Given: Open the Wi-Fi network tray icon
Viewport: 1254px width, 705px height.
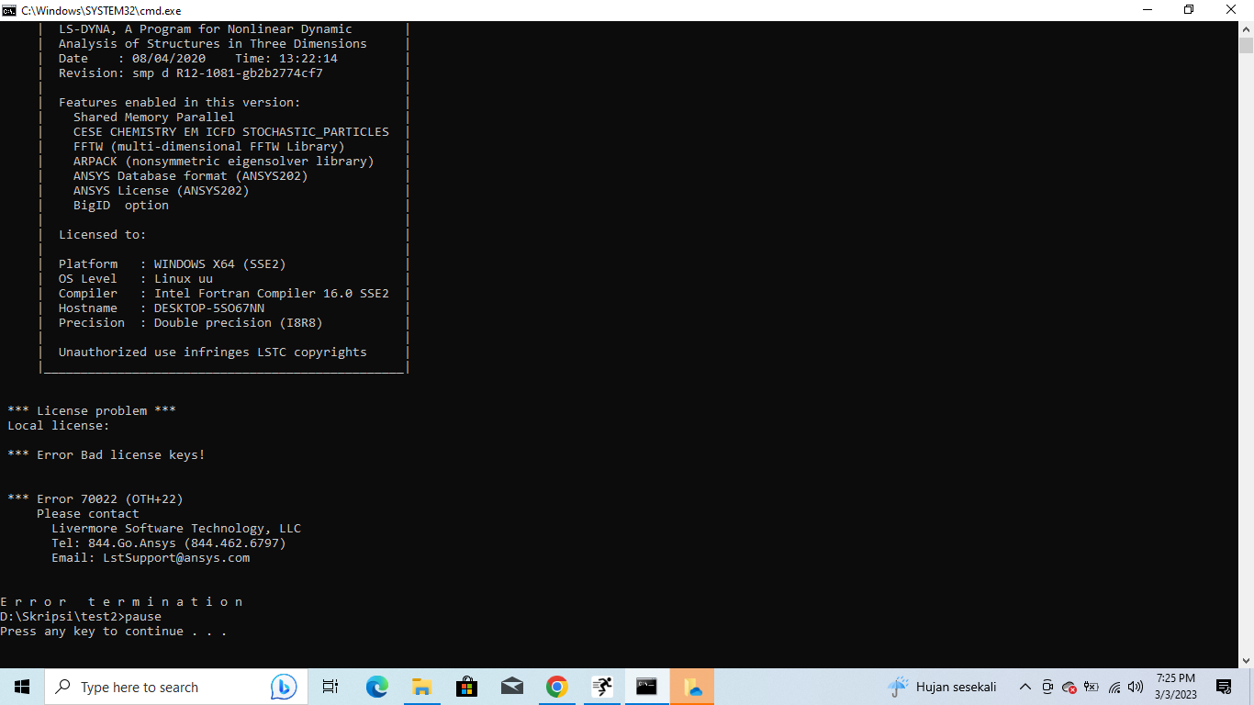Looking at the screenshot, I should tap(1114, 687).
